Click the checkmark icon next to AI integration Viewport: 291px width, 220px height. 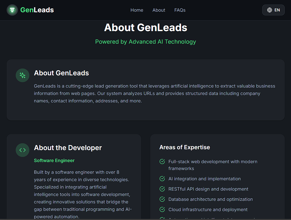pos(162,179)
